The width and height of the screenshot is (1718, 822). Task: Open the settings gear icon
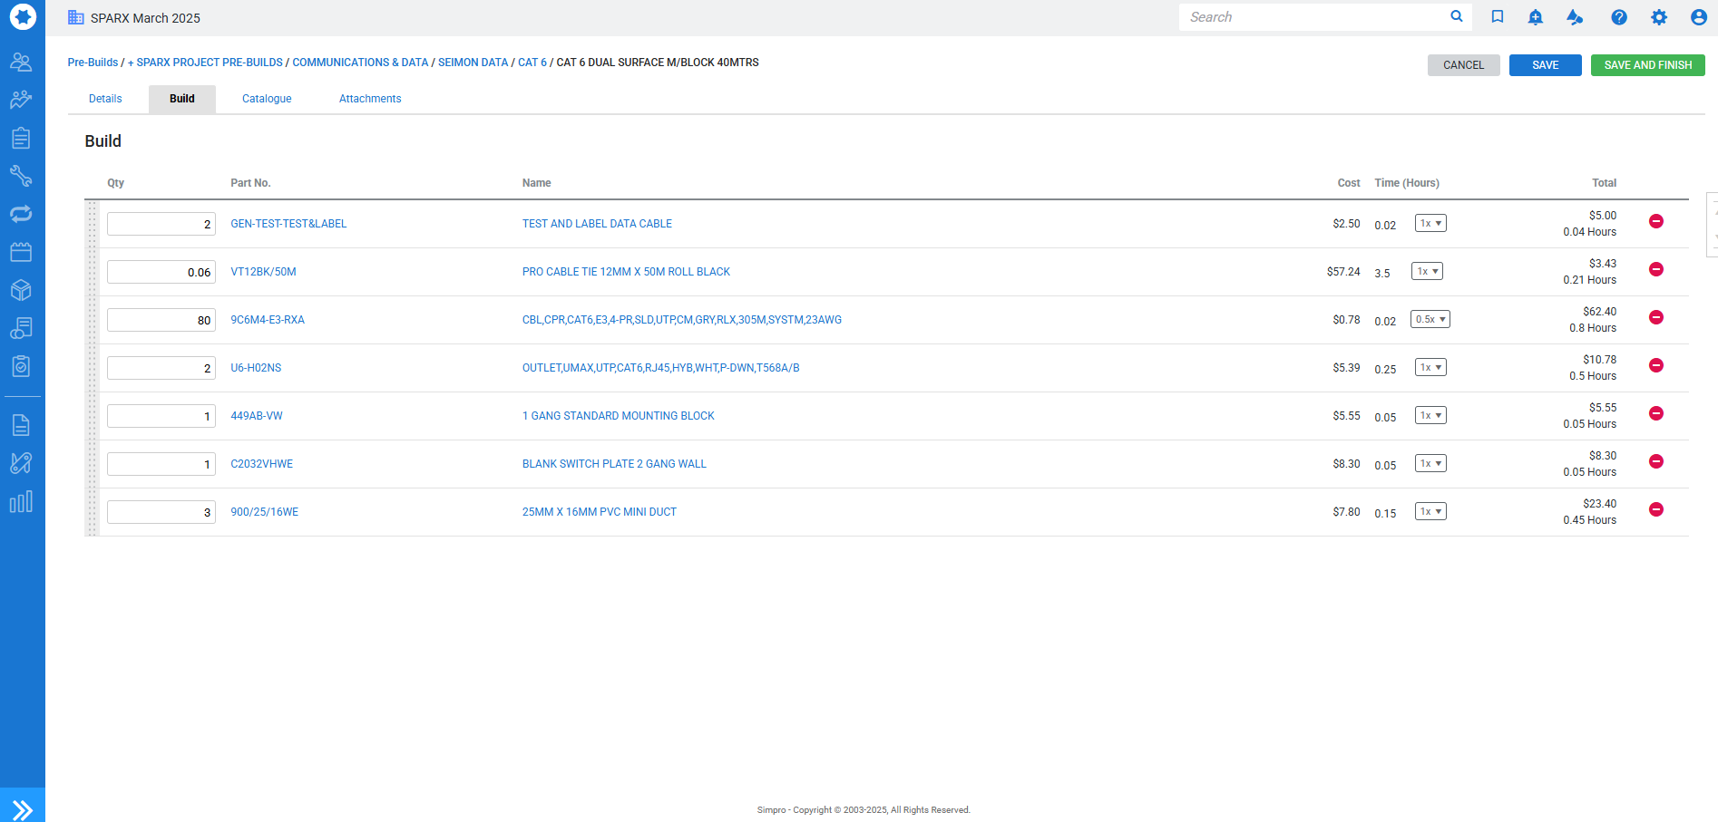click(x=1658, y=17)
